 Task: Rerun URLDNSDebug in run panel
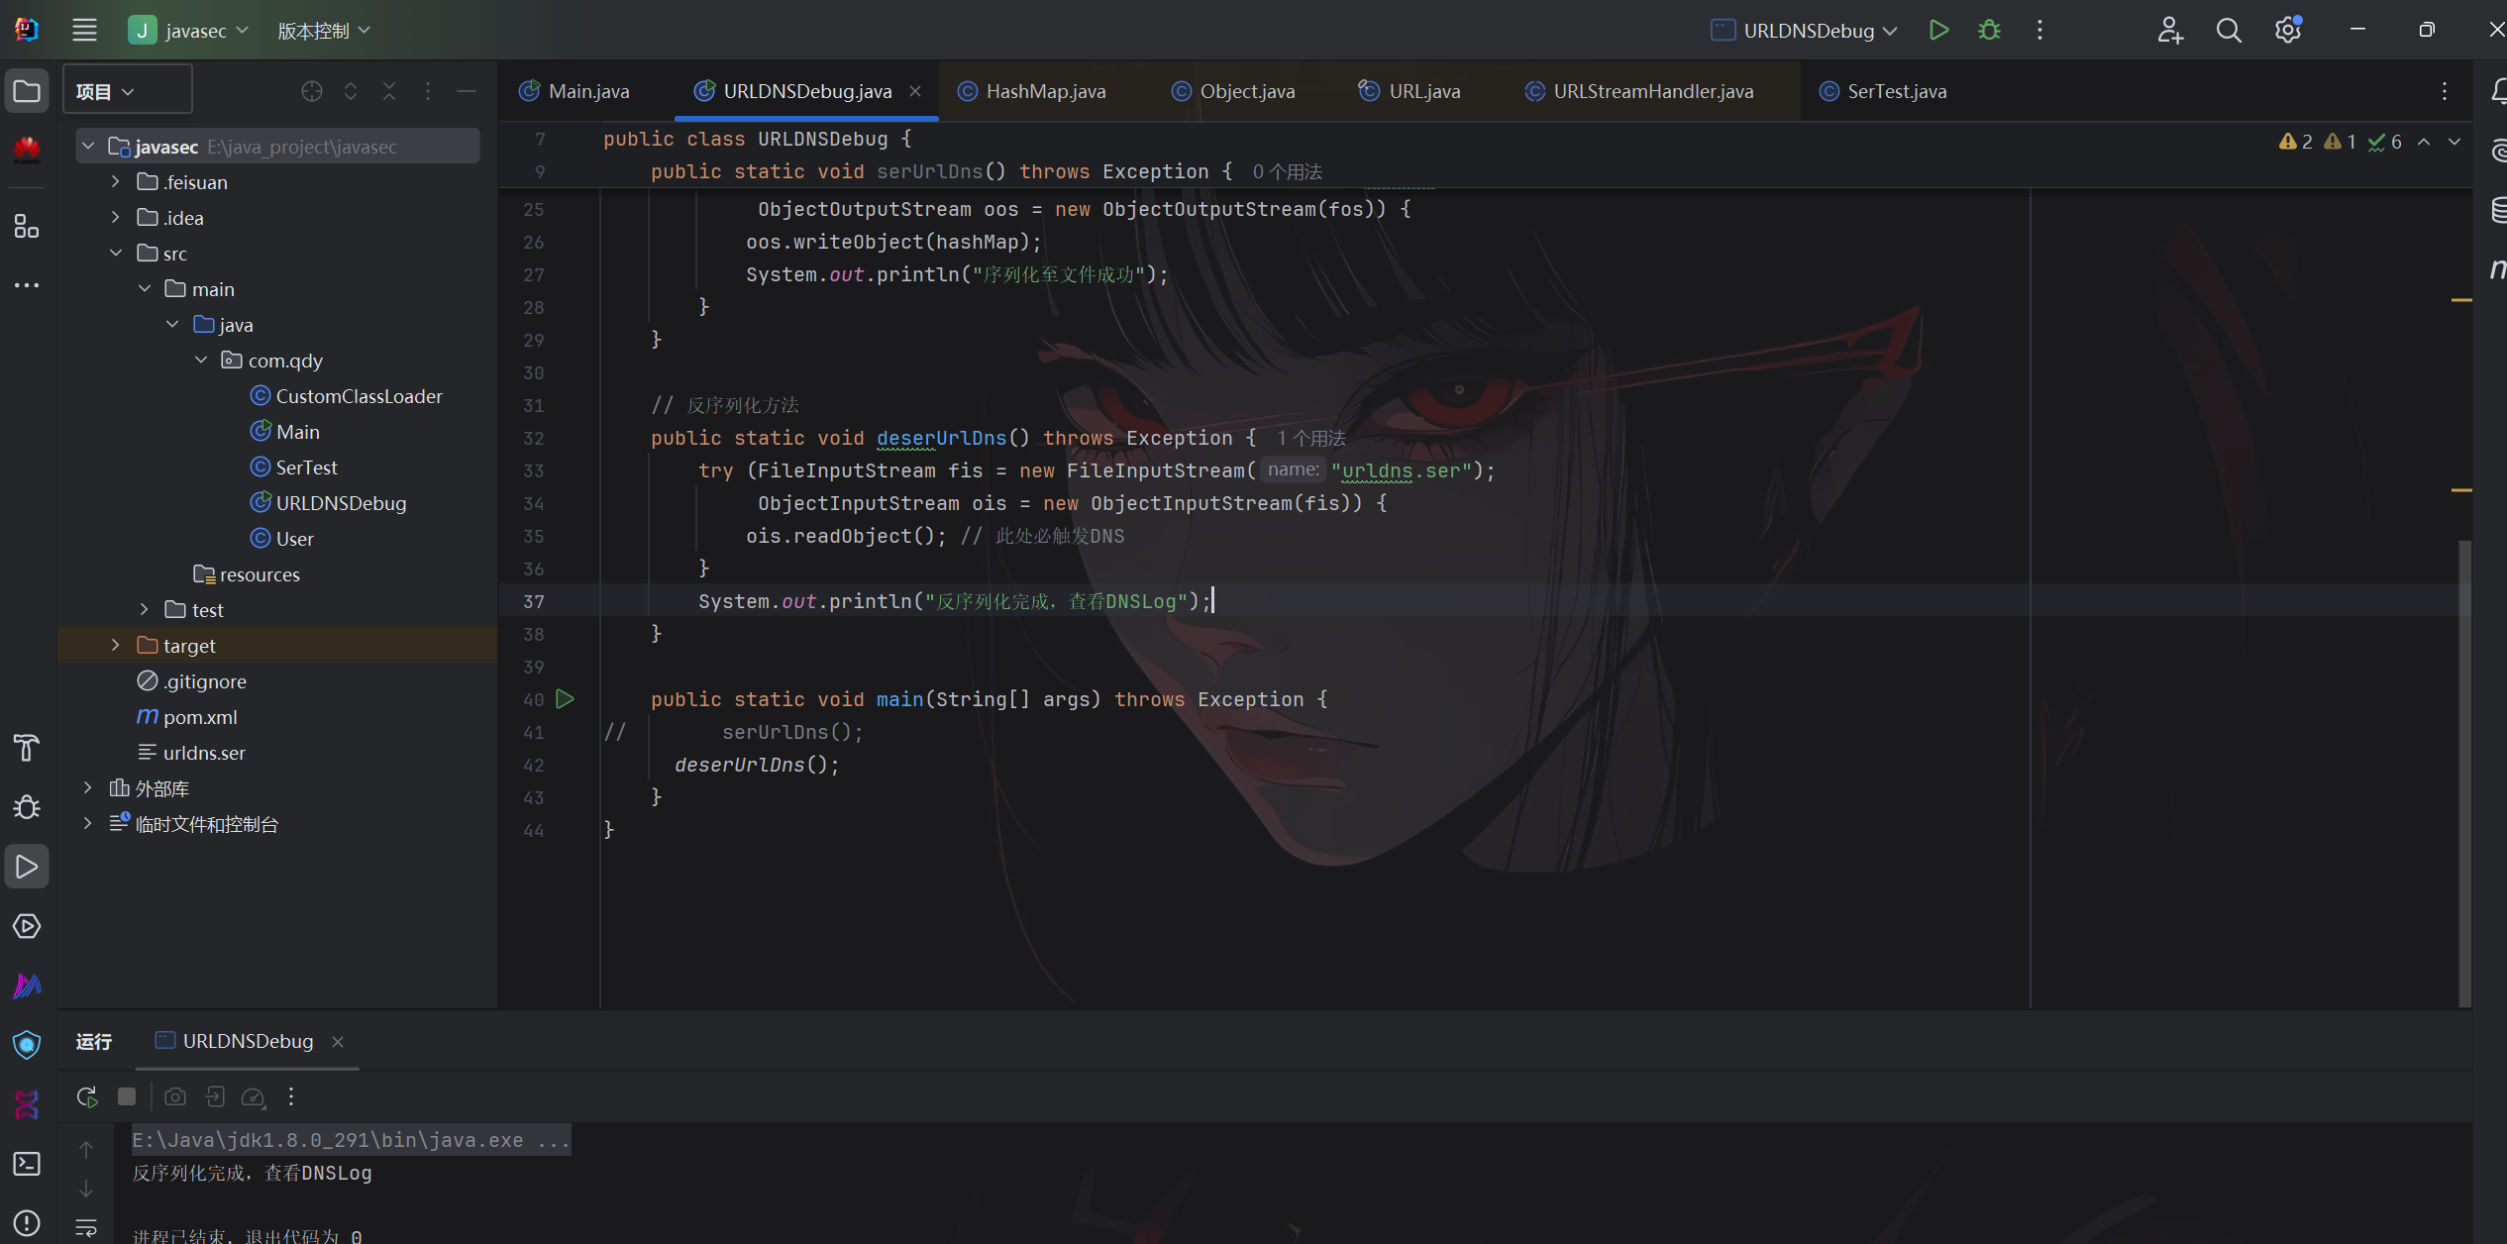[87, 1096]
